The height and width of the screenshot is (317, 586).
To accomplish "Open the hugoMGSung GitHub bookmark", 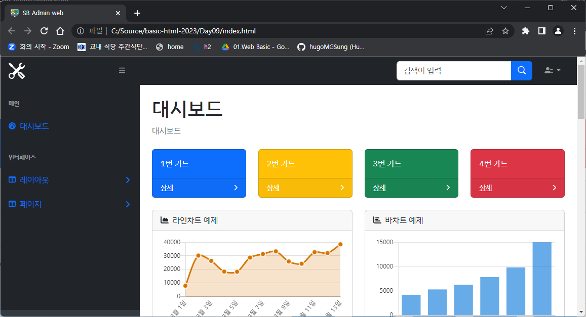I will pos(331,47).
